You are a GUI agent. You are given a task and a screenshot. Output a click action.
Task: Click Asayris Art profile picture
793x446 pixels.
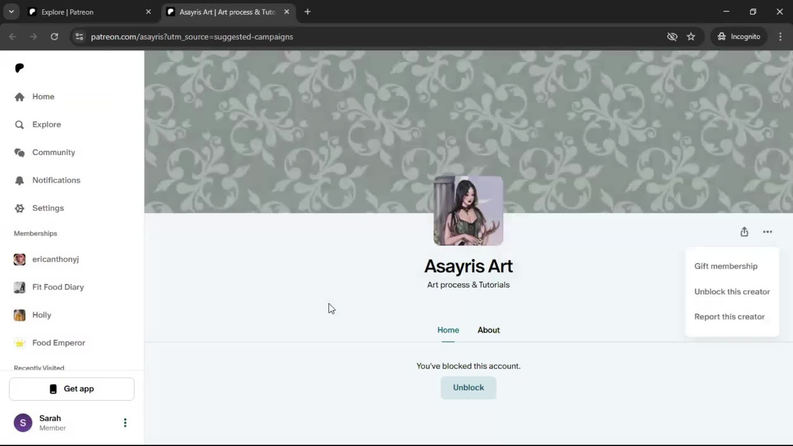point(468,211)
